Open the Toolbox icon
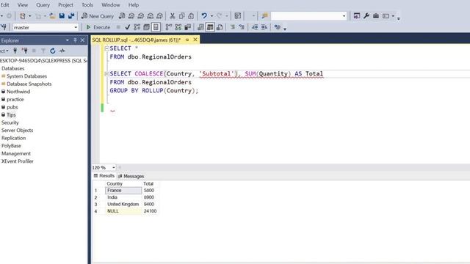The image size is (470, 264). coord(376,16)
